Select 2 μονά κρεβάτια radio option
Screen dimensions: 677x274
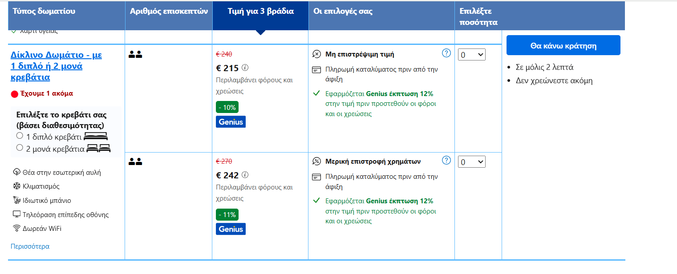[20, 148]
